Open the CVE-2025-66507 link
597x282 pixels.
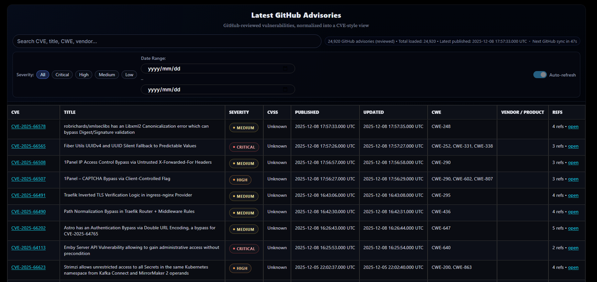point(28,179)
